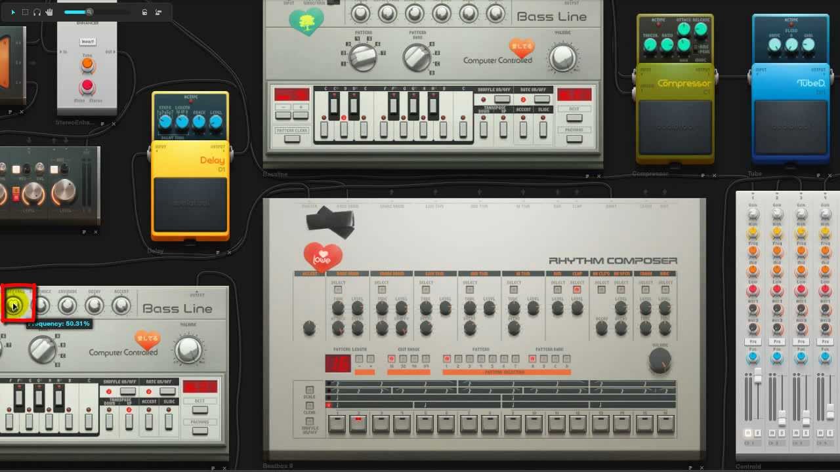Click Clear button on Rhythm Composer

[x=309, y=407]
